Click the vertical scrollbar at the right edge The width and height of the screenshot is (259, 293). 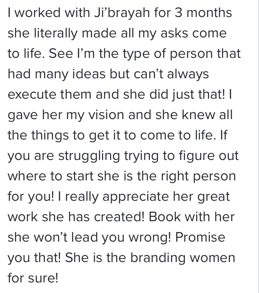click(x=258, y=146)
